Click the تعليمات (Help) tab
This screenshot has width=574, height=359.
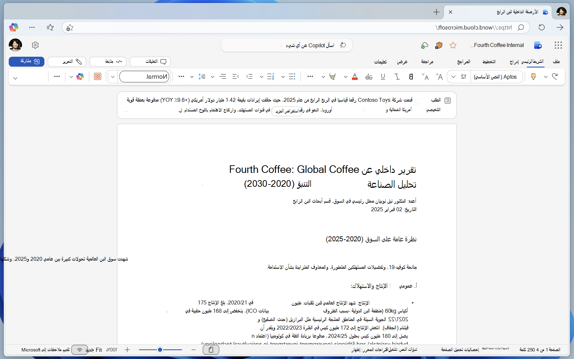[380, 62]
